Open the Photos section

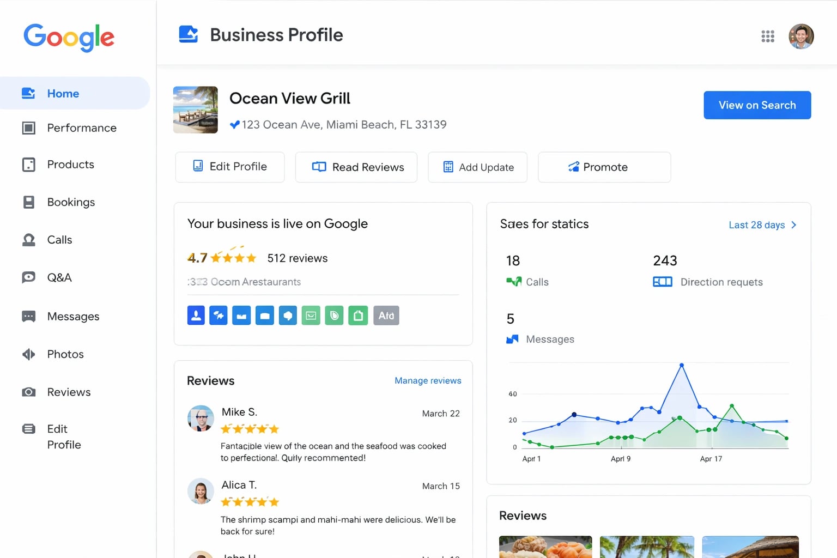pos(65,354)
